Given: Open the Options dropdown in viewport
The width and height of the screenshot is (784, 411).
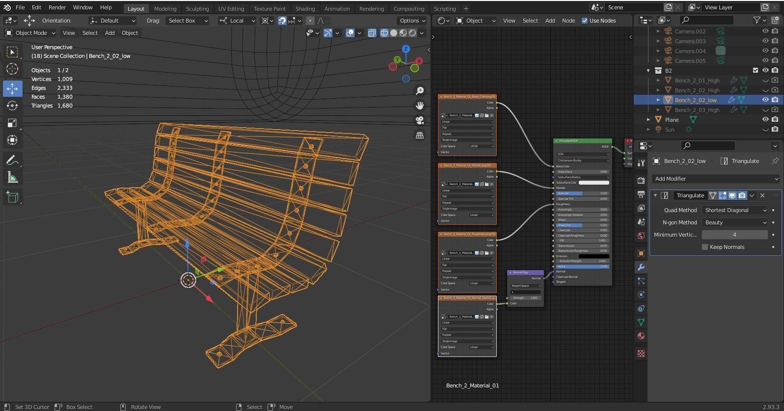Looking at the screenshot, I should 412,21.
